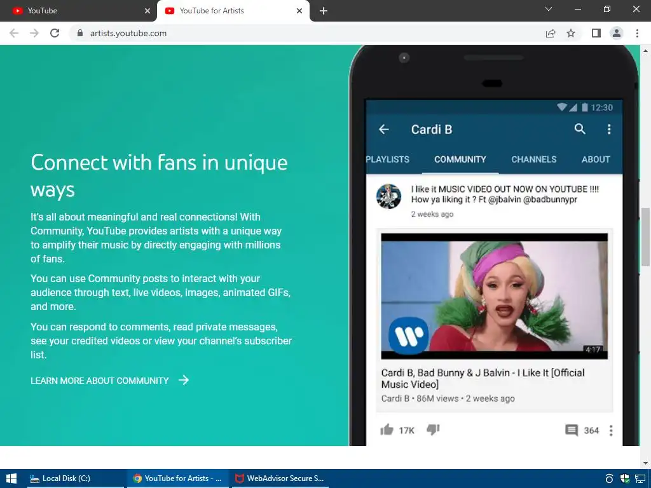Close the YouTube for Artists tab
The height and width of the screenshot is (488, 651).
coord(299,11)
